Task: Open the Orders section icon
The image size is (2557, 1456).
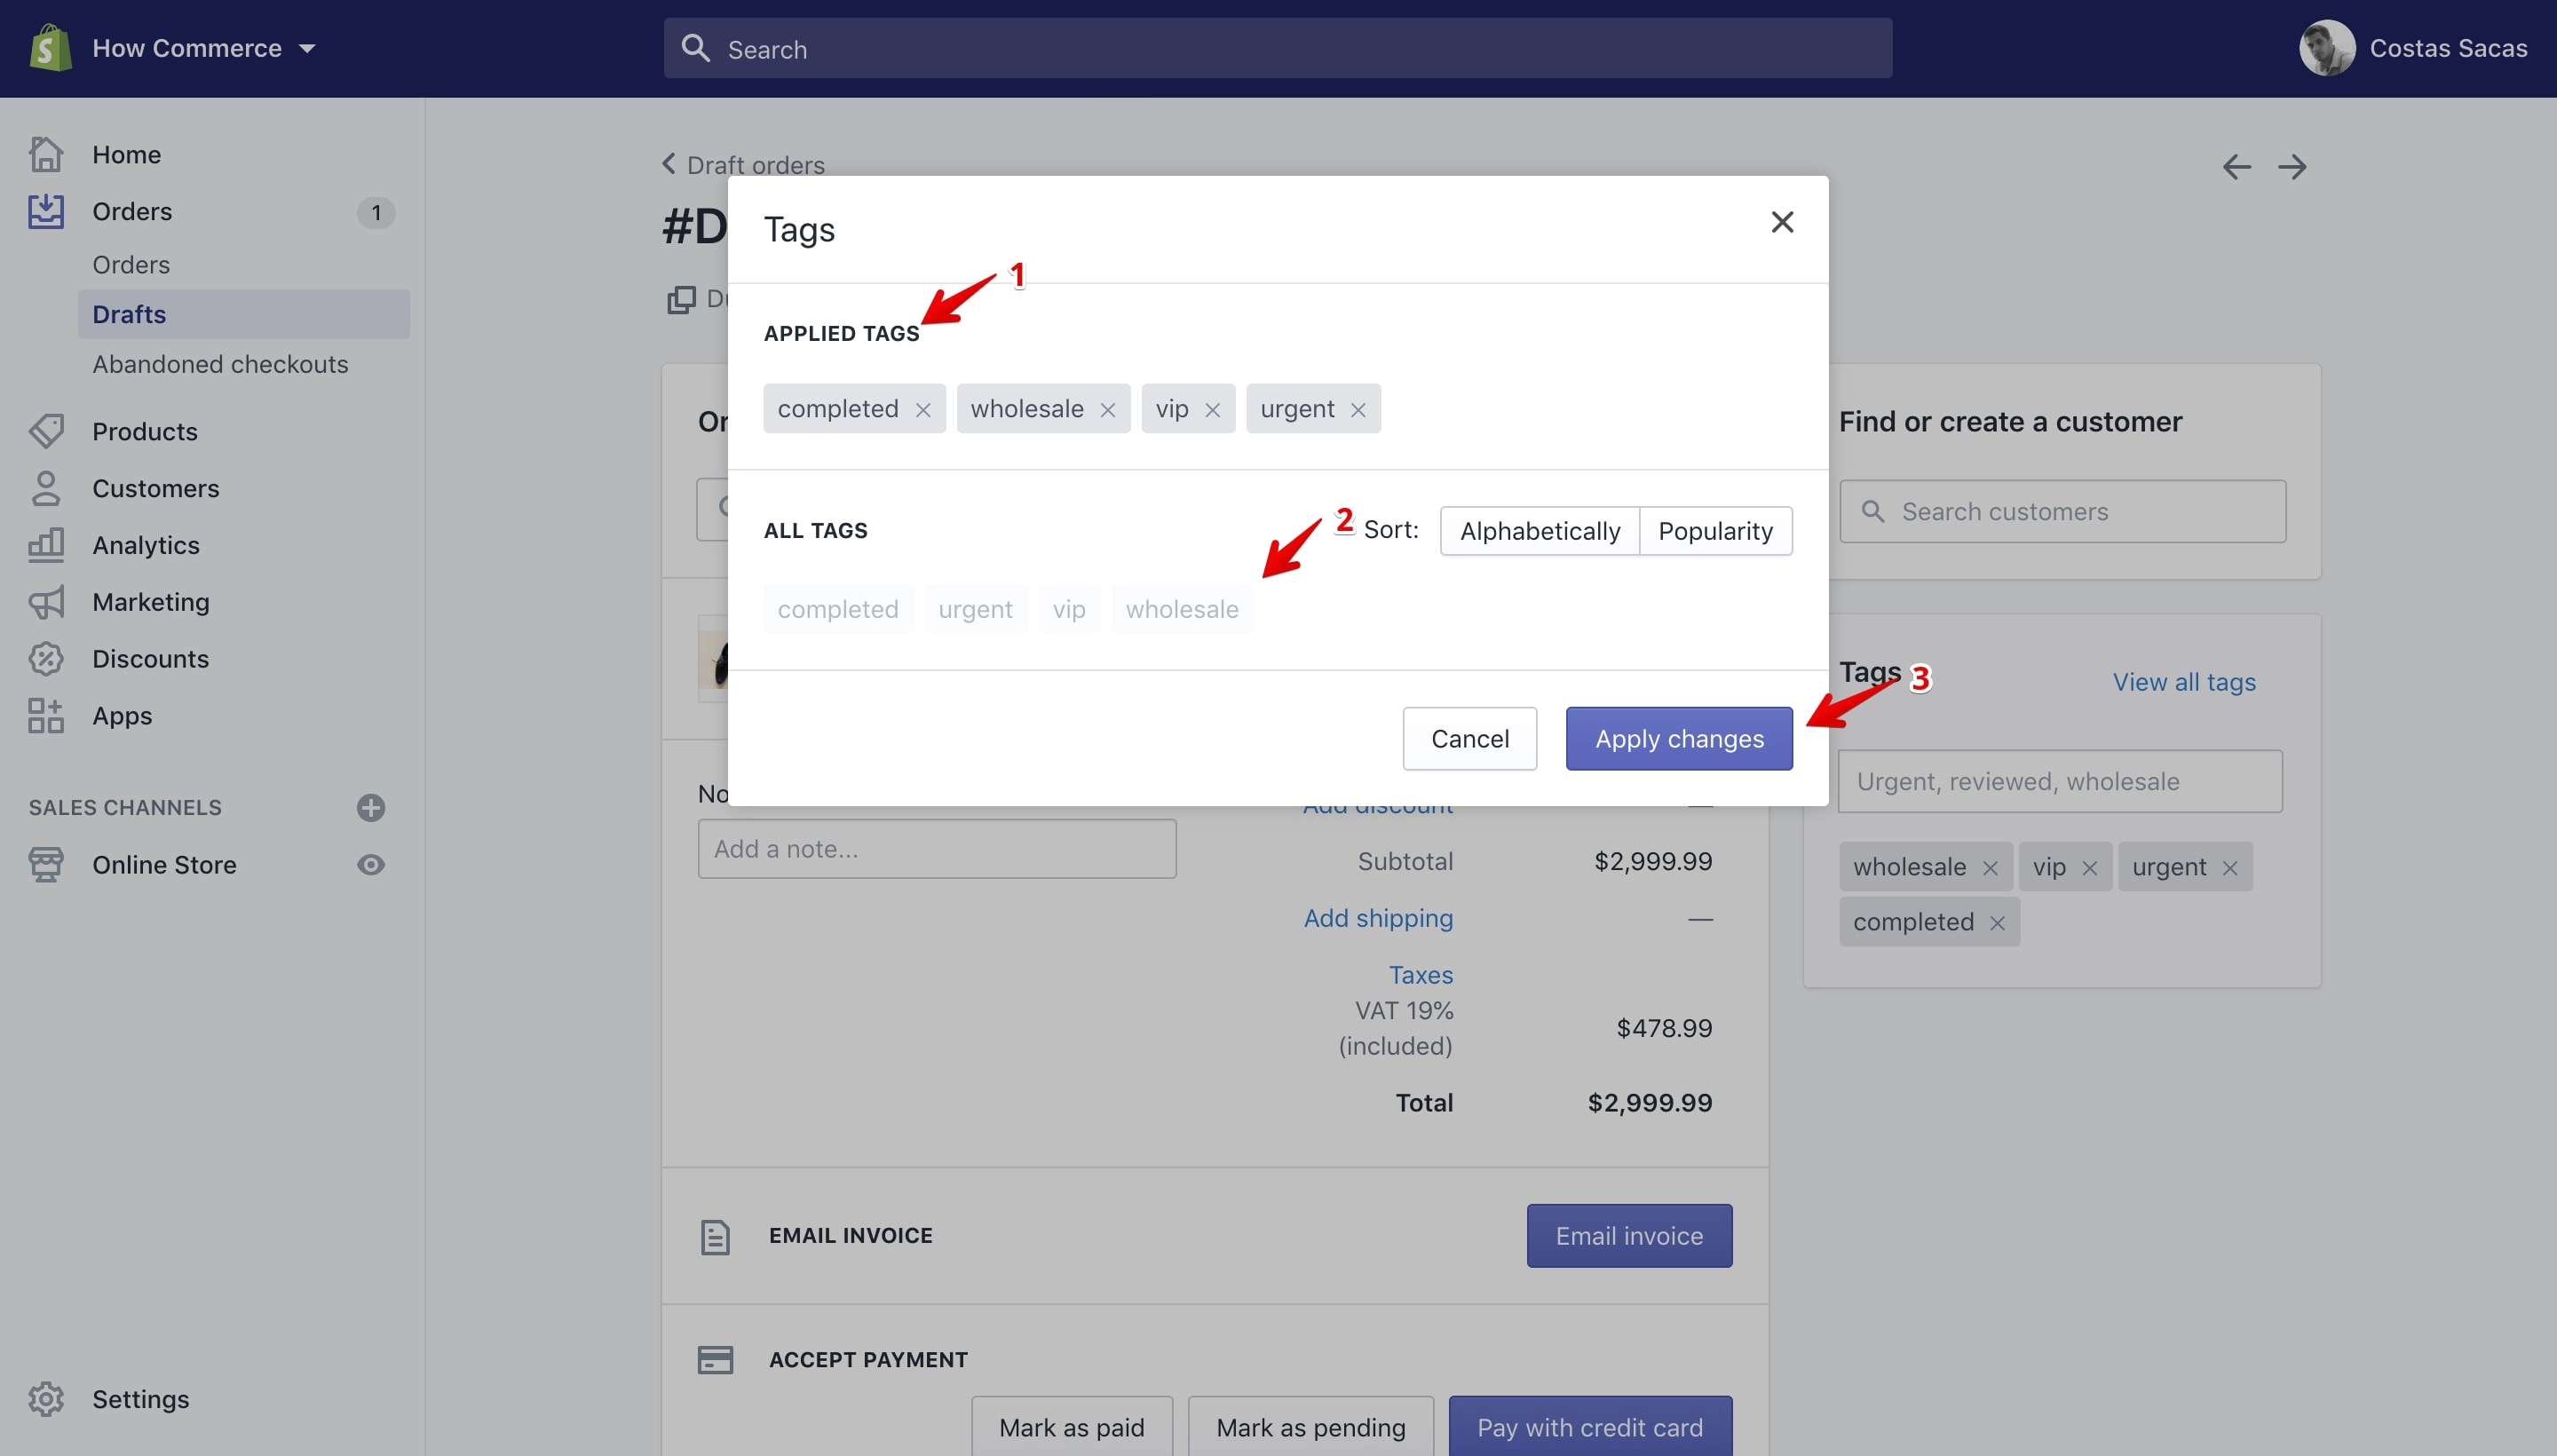Action: [x=46, y=211]
